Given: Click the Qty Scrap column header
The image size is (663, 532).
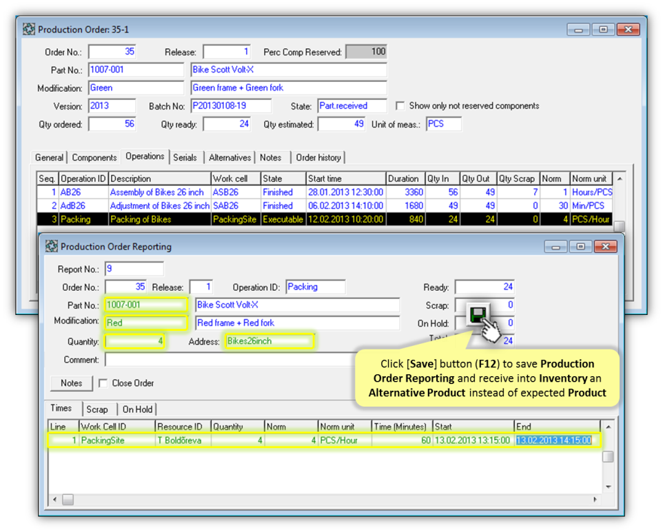Looking at the screenshot, I should point(518,178).
